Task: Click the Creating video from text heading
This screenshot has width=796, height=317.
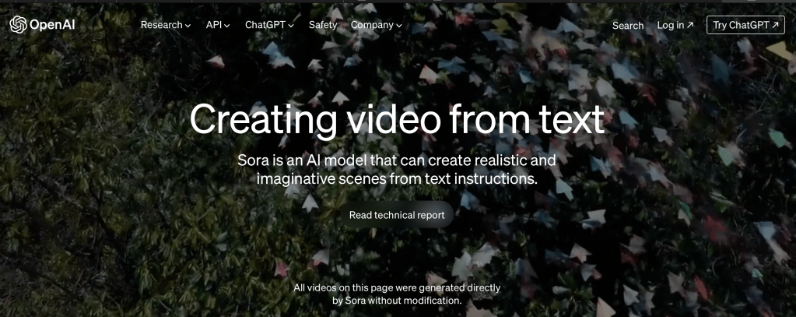Action: pyautogui.click(x=397, y=119)
